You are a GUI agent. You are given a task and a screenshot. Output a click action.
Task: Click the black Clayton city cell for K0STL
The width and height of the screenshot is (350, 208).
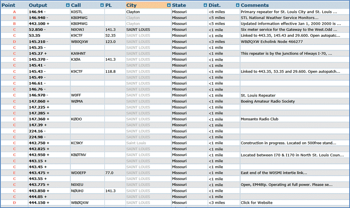133,12
